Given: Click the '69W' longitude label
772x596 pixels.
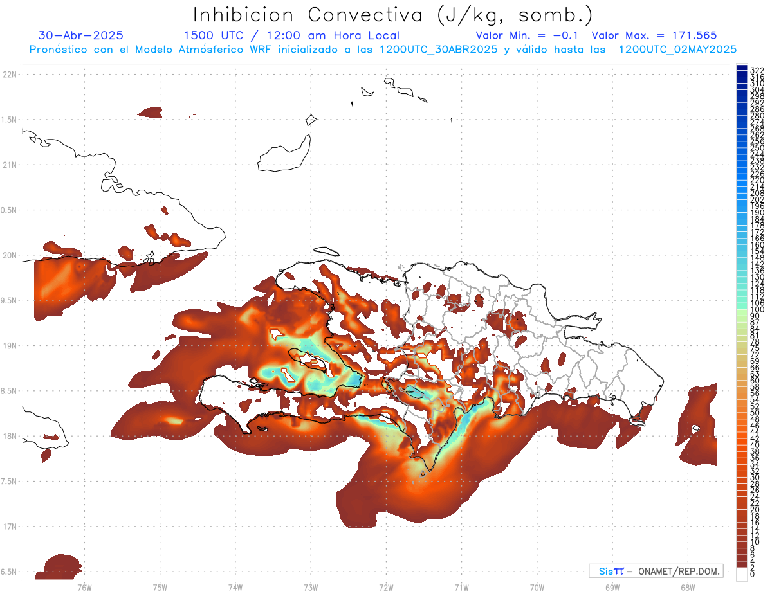Looking at the screenshot, I should 612,586.
